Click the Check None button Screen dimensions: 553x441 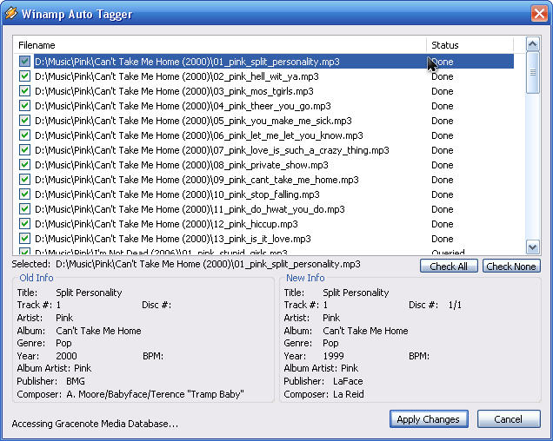tap(511, 266)
